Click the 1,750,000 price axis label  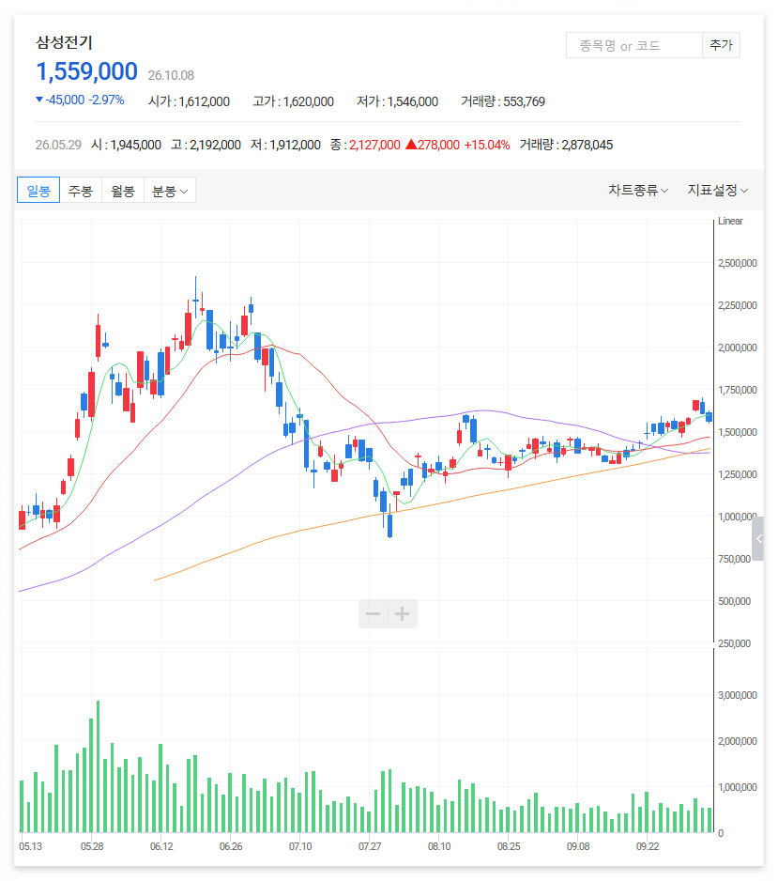coord(738,390)
